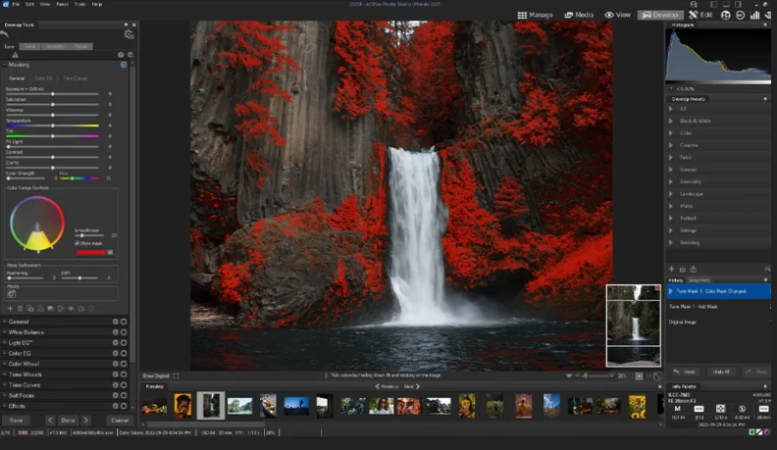Open the film-reel mode icon in top bar

click(x=725, y=15)
